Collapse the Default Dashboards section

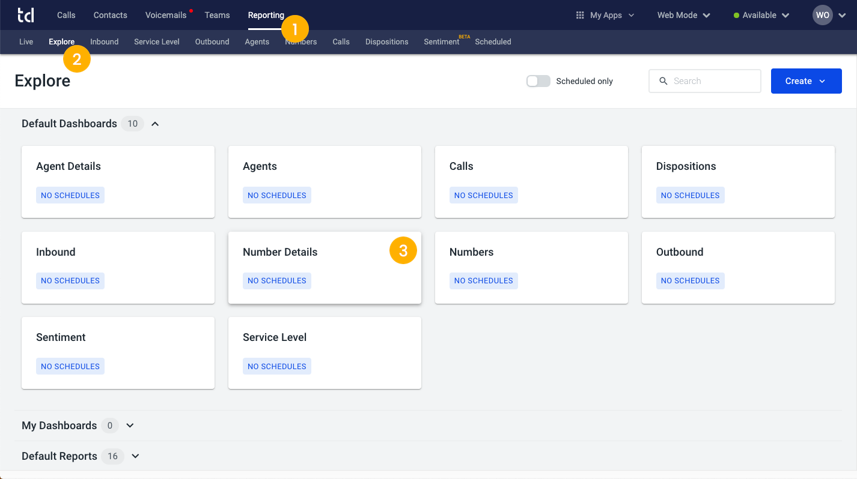[154, 124]
